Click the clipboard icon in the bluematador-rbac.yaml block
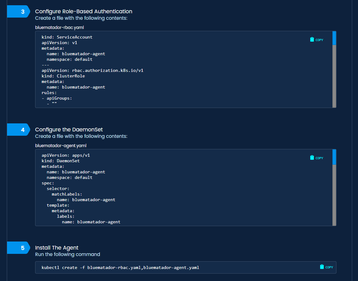The image size is (358, 281). point(312,39)
